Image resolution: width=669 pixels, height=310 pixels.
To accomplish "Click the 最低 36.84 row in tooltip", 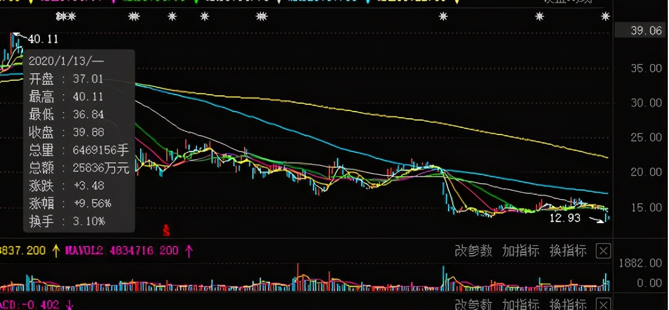I will point(66,115).
